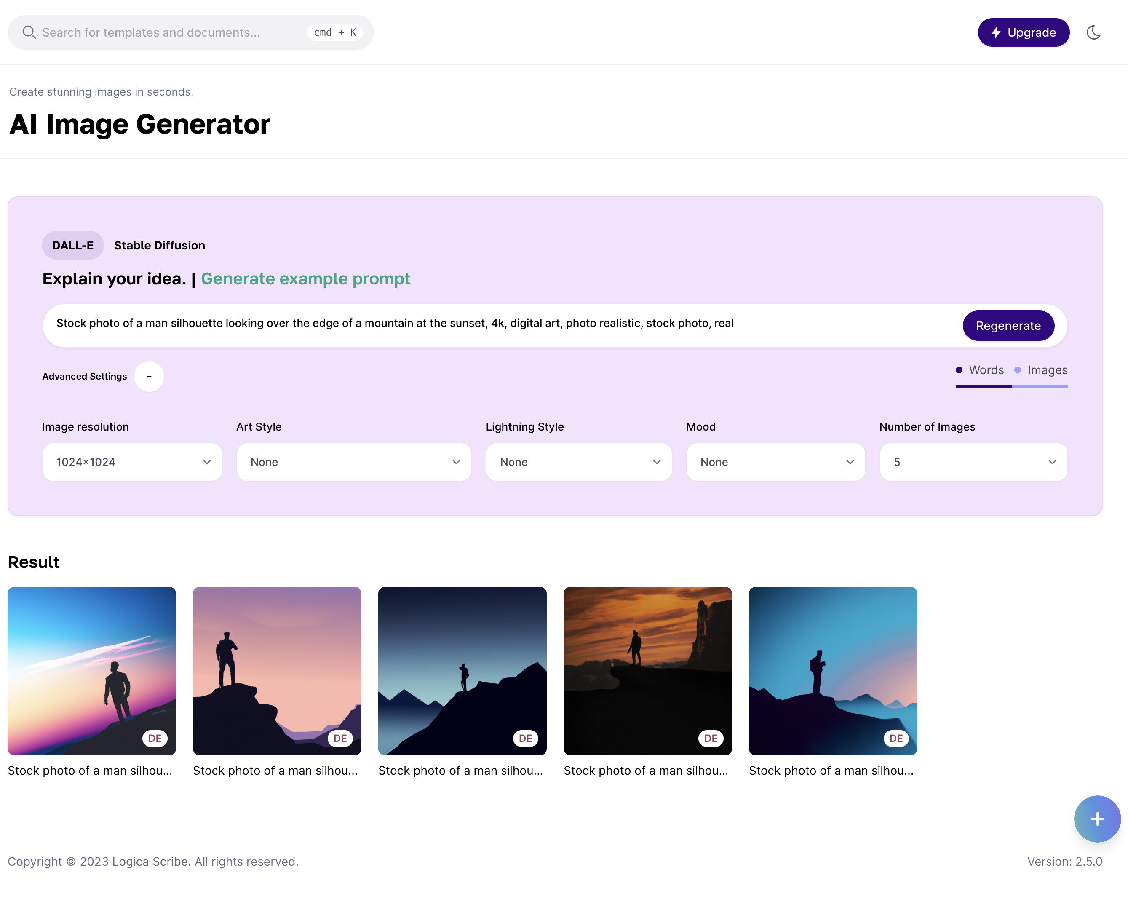Toggle dark mode moon icon
This screenshot has height=910, width=1128.
click(x=1093, y=32)
